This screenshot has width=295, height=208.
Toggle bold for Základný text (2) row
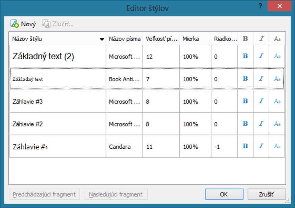pos(245,56)
